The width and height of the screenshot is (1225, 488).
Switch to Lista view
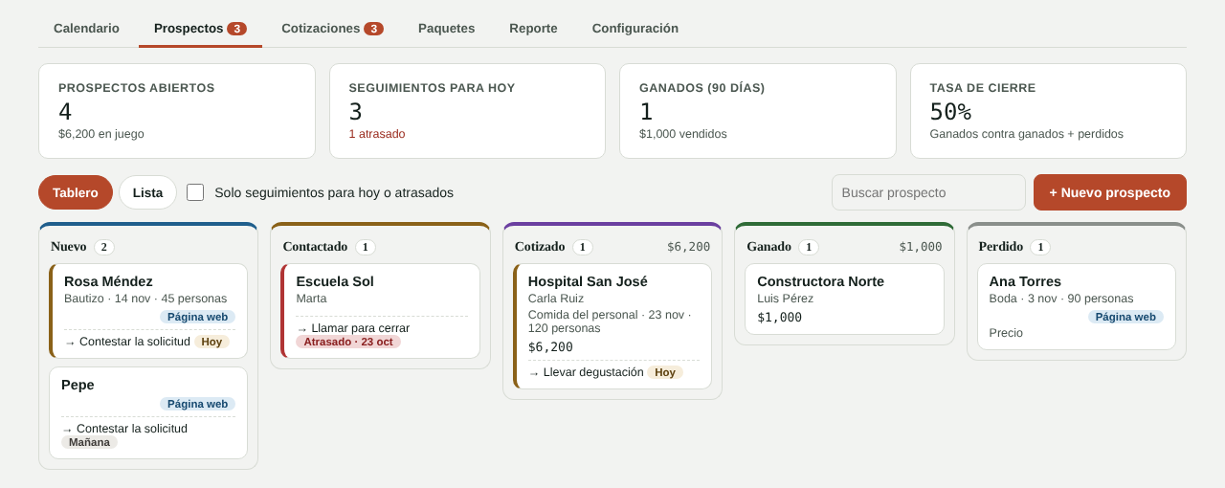click(x=147, y=192)
